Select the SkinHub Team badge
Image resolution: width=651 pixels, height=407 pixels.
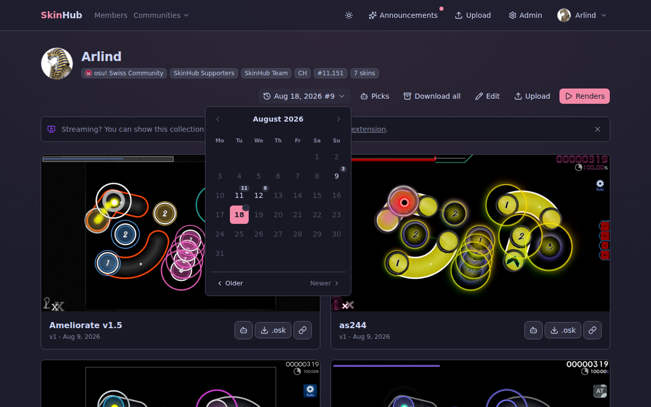pyautogui.click(x=266, y=73)
